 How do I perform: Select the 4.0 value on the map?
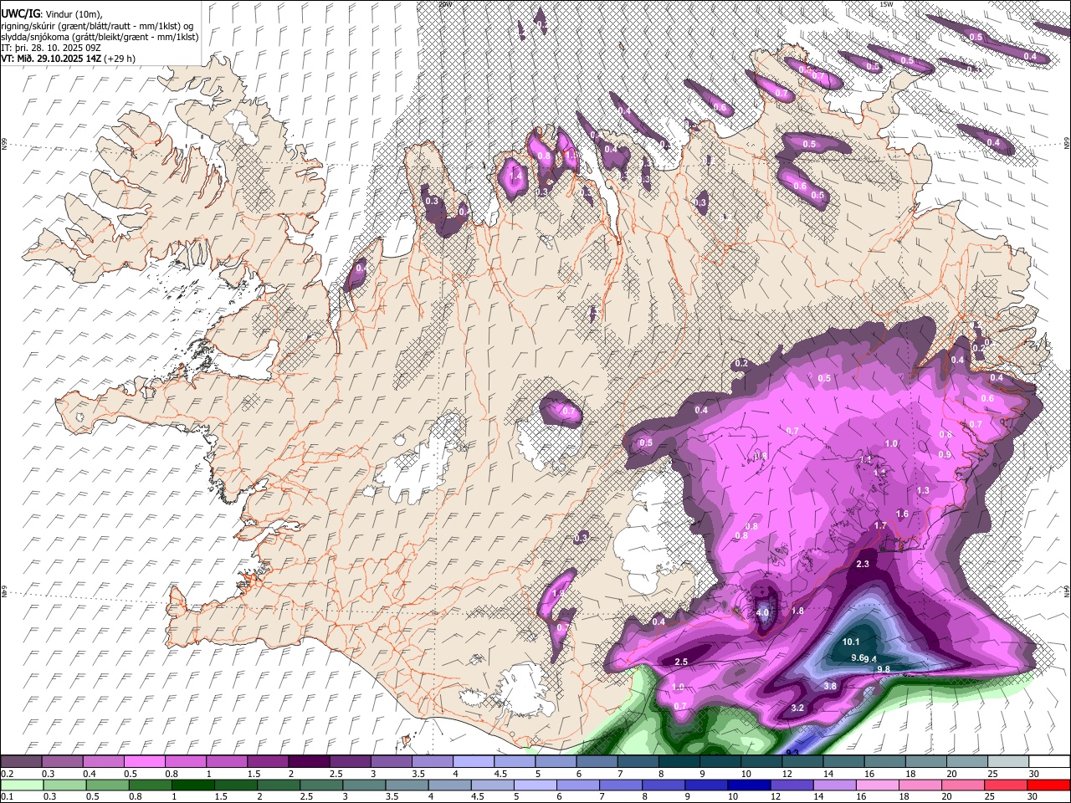point(762,612)
